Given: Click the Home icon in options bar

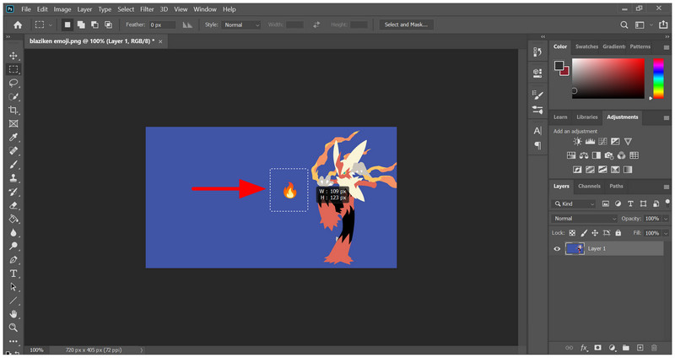Looking at the screenshot, I should [18, 25].
